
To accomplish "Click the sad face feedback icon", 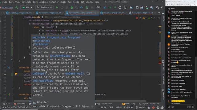I will [162, 107].
